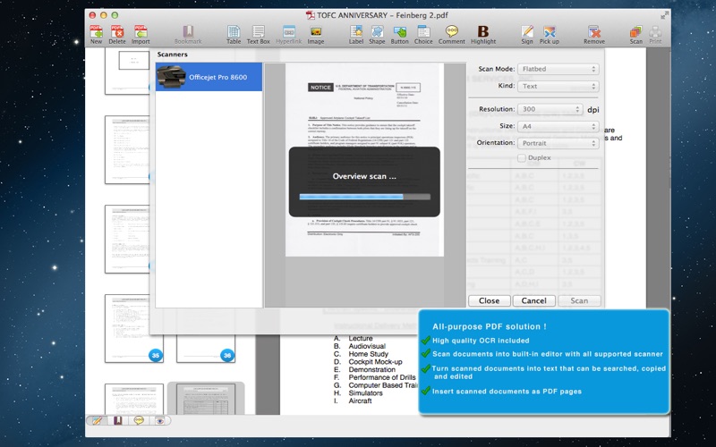This screenshot has width=716, height=447.
Task: Click the Scan toolbar icon
Action: click(635, 31)
